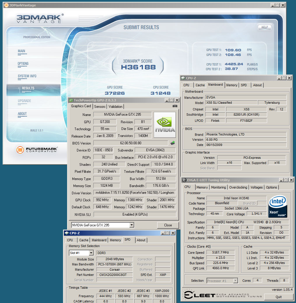Minimize the CPU-Z Mainboard window
The image size is (296, 303).
279,78
